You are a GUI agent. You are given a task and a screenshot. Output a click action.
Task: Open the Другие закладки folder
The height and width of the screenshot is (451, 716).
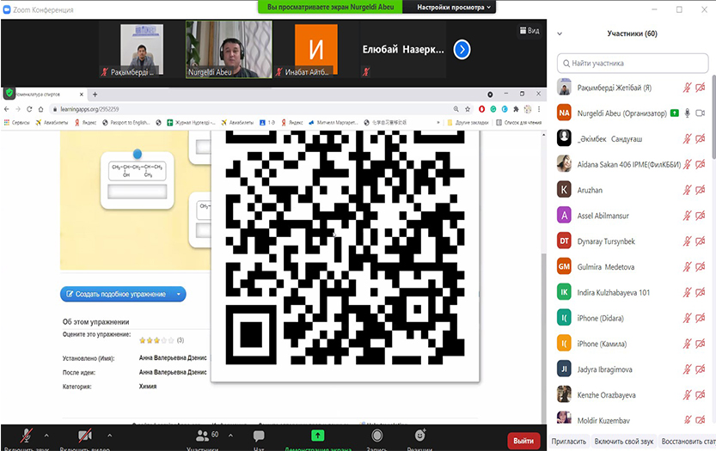(468, 122)
